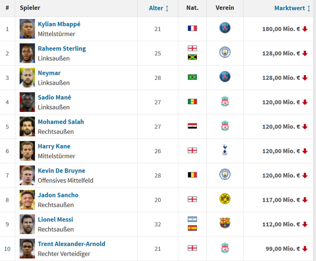
Task: Click the Spieler column header
Action: (30, 8)
